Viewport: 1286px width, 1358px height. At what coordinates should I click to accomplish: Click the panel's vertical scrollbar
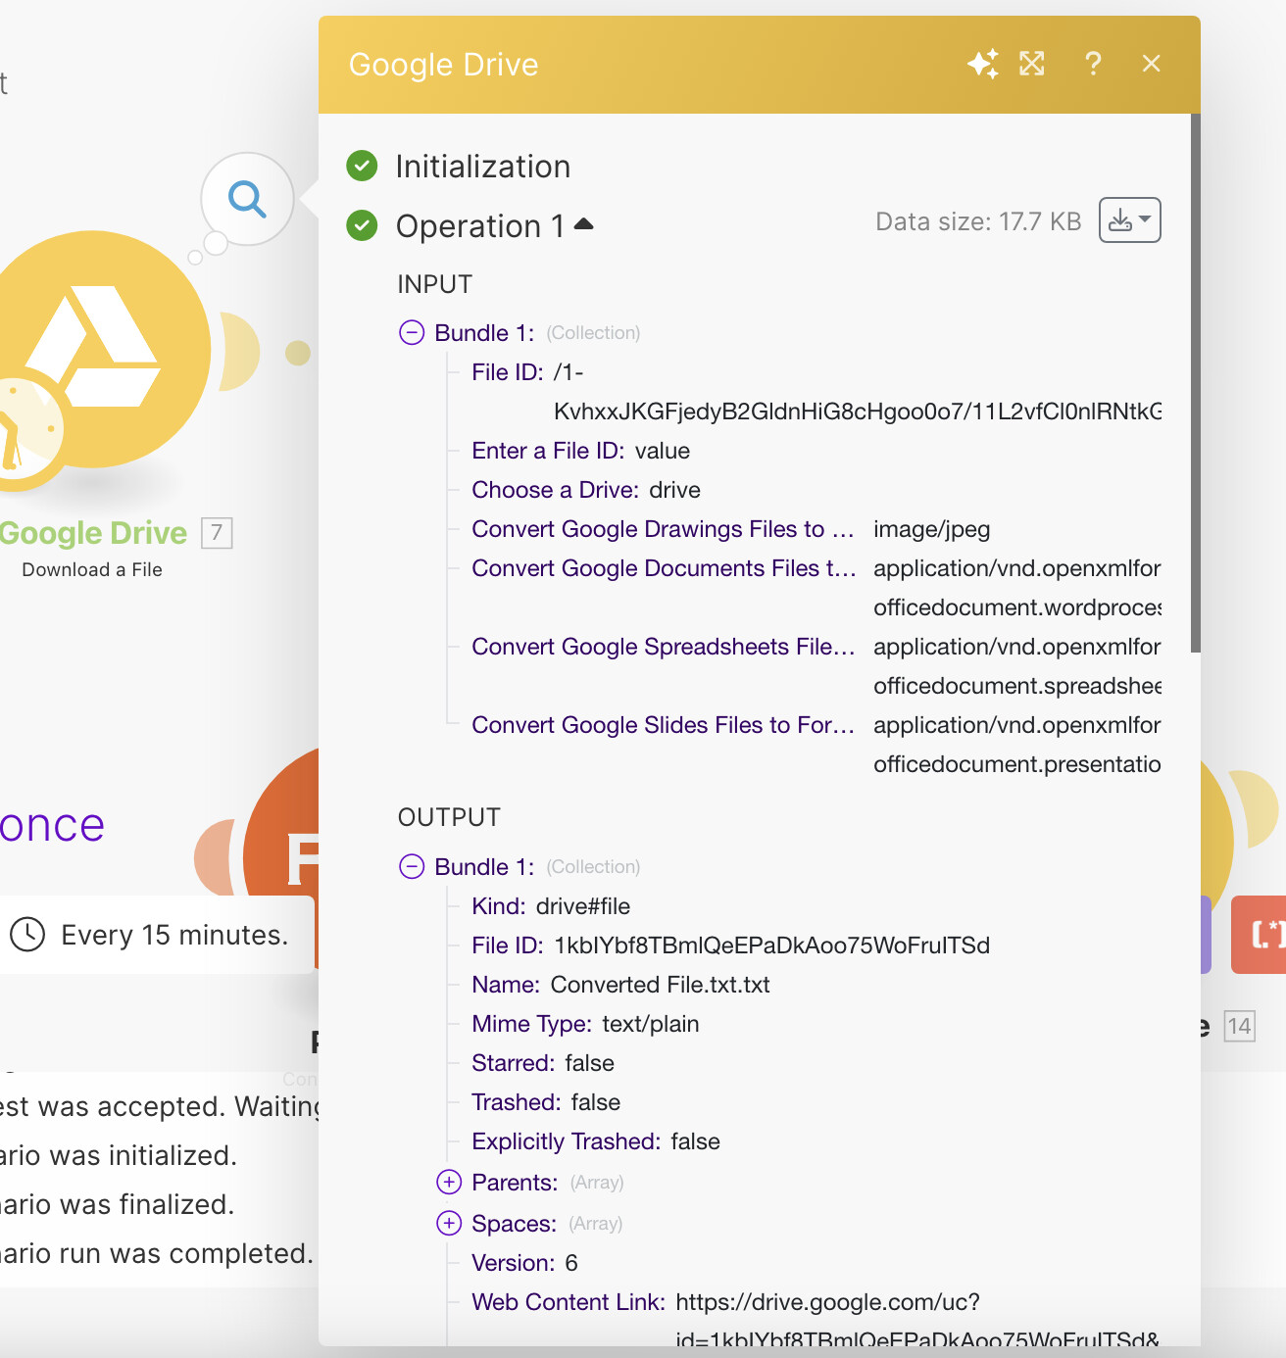point(1195,383)
